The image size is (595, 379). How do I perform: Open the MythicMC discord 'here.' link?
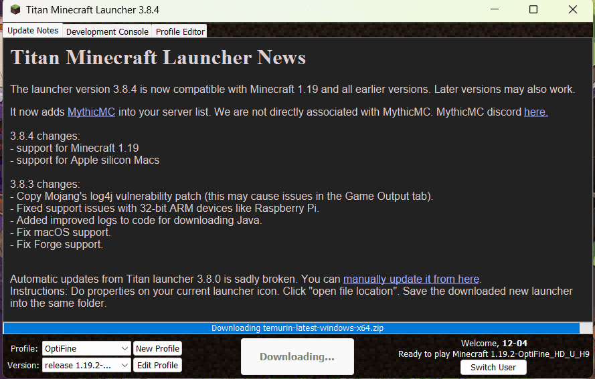point(536,112)
